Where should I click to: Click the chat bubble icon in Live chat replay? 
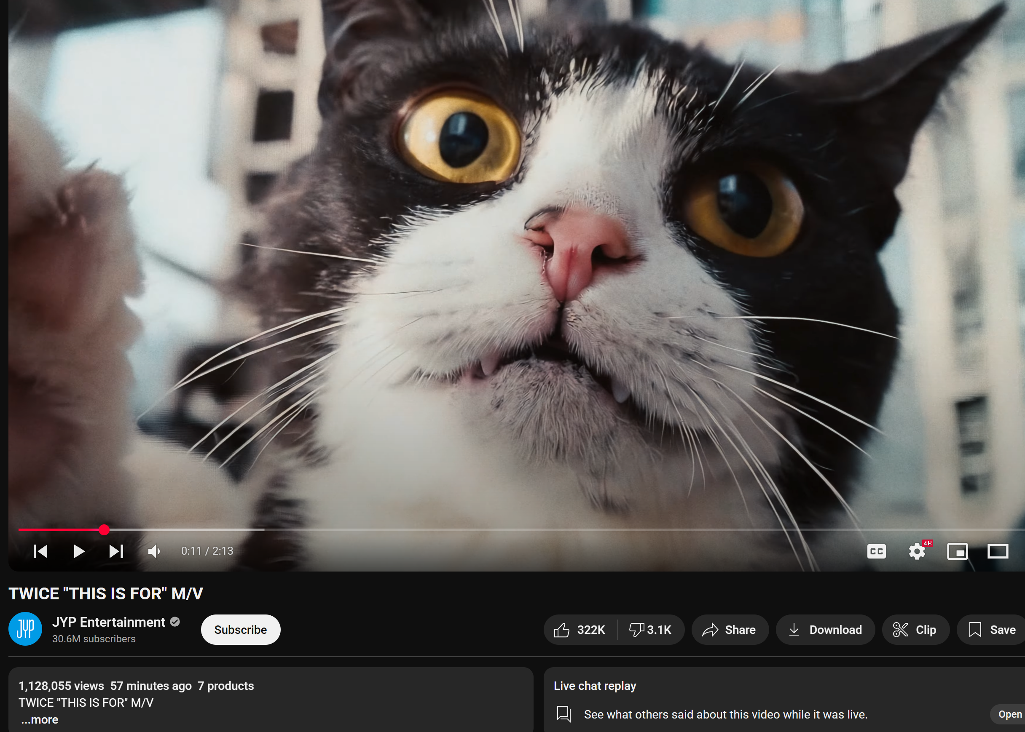pos(564,714)
